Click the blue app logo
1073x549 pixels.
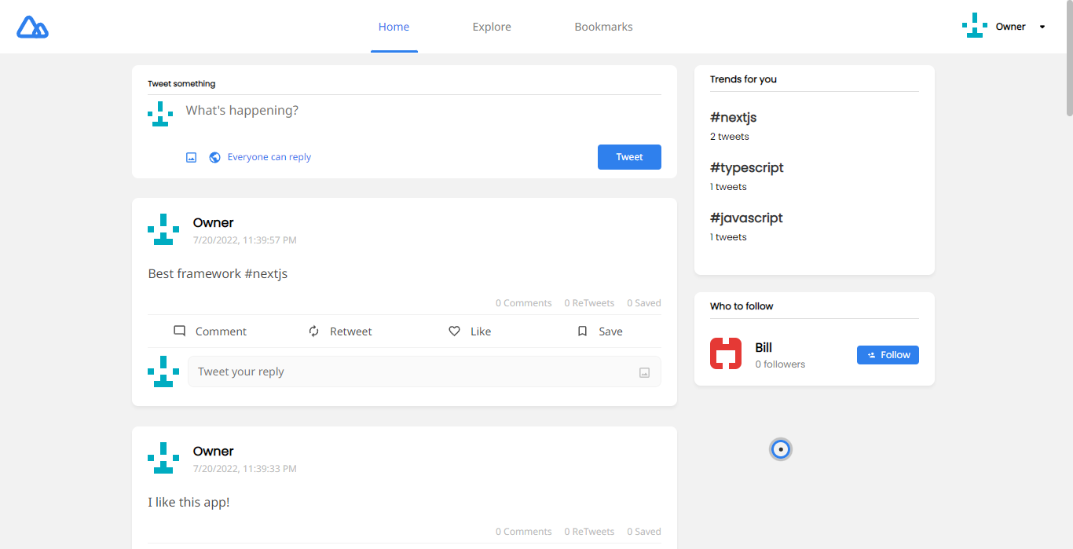(33, 27)
